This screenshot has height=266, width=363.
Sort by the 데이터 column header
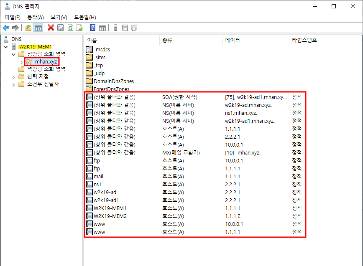tap(256, 40)
